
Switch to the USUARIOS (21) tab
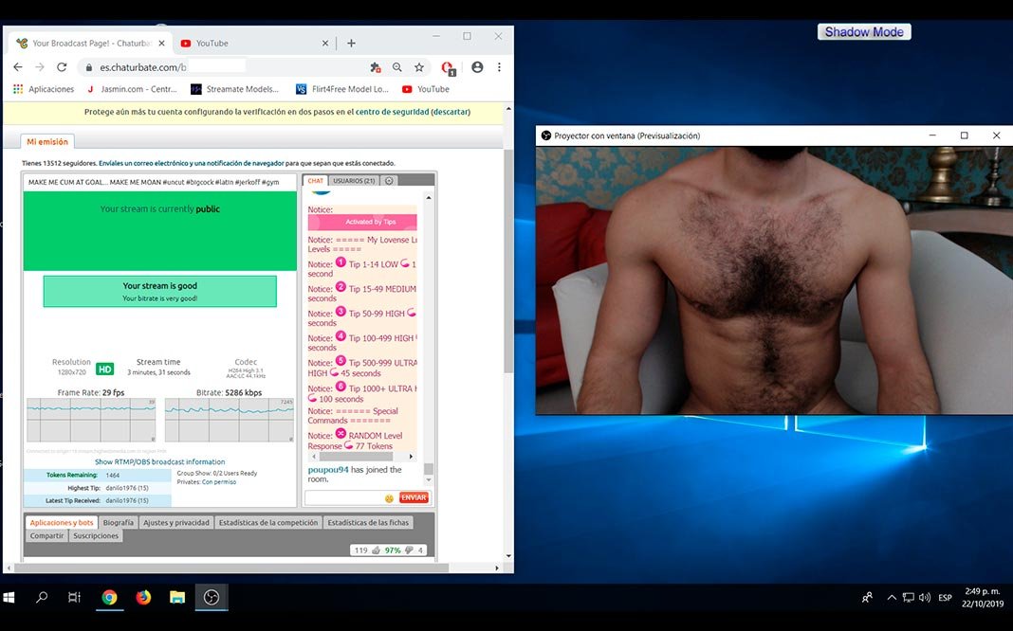[354, 180]
